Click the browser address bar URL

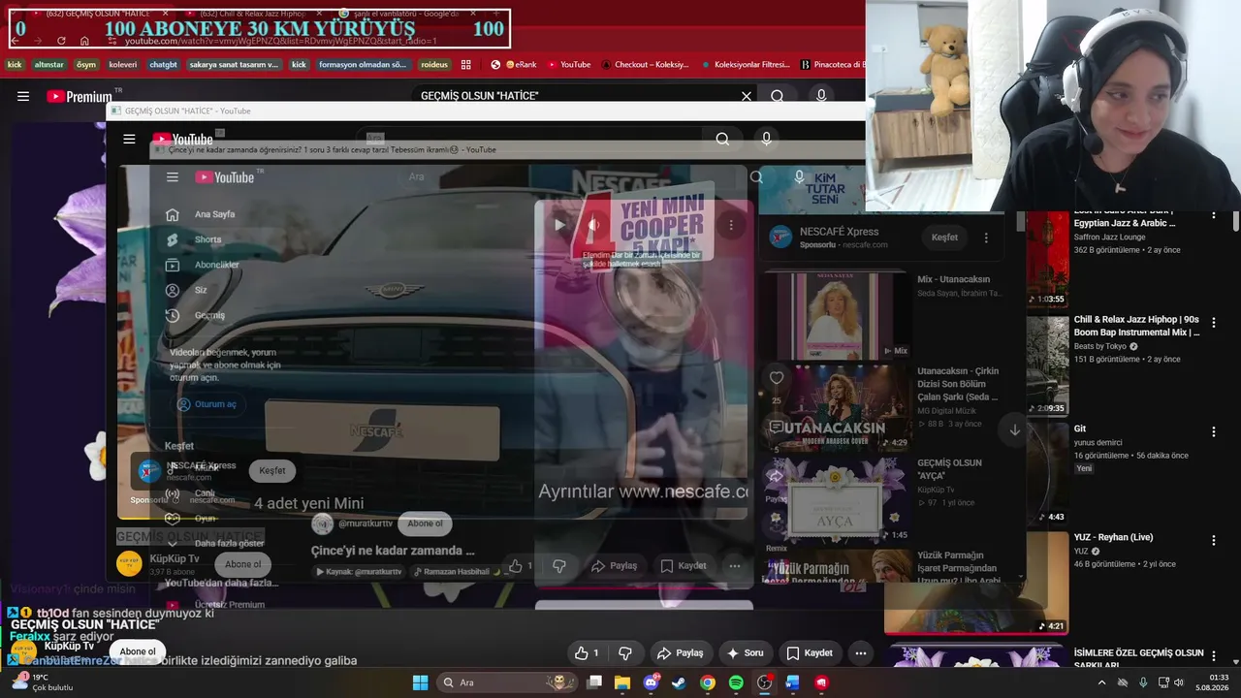[281, 41]
